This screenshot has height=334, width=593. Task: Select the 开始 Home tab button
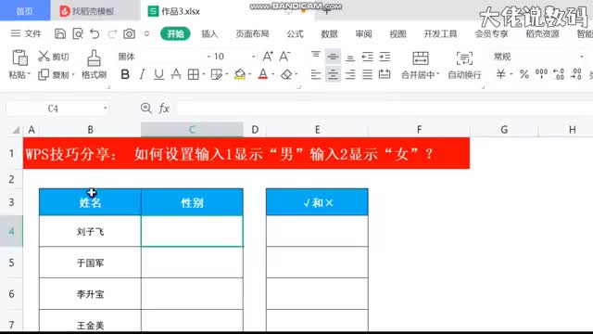[175, 33]
